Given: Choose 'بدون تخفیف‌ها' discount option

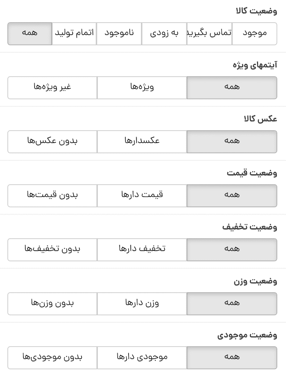Looking at the screenshot, I should click(52, 249).
